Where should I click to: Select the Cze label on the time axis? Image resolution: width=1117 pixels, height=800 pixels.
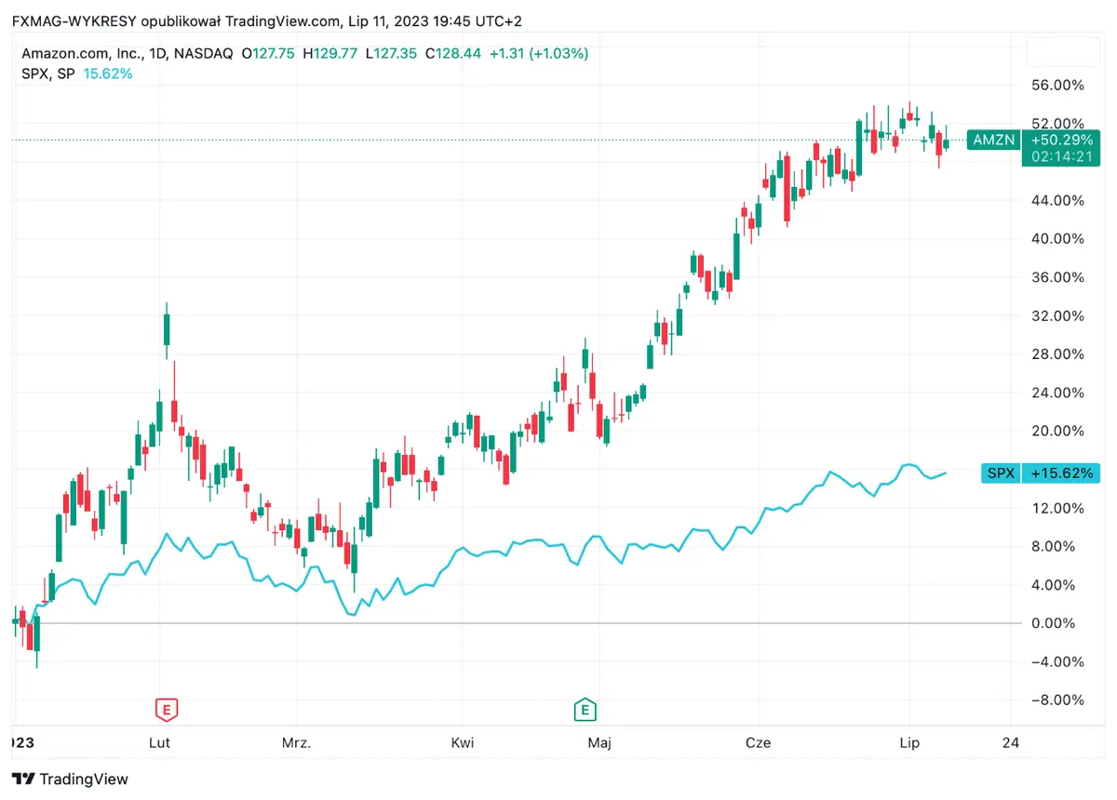coord(758,742)
